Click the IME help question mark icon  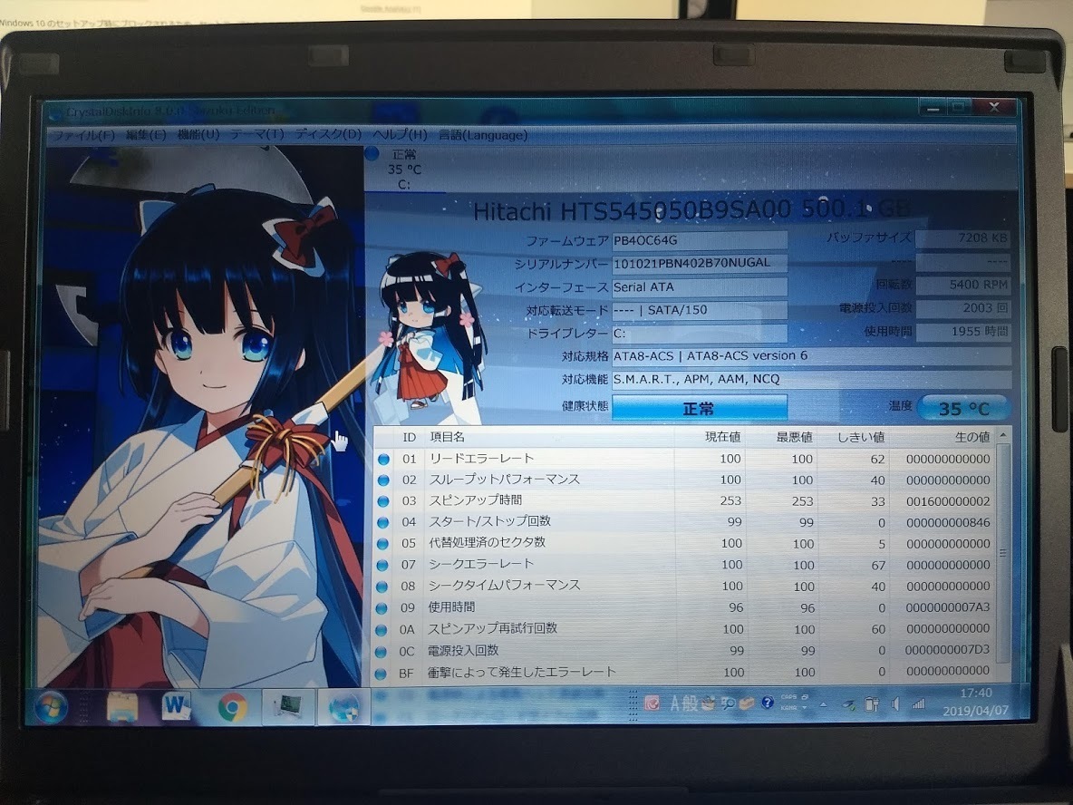click(767, 703)
